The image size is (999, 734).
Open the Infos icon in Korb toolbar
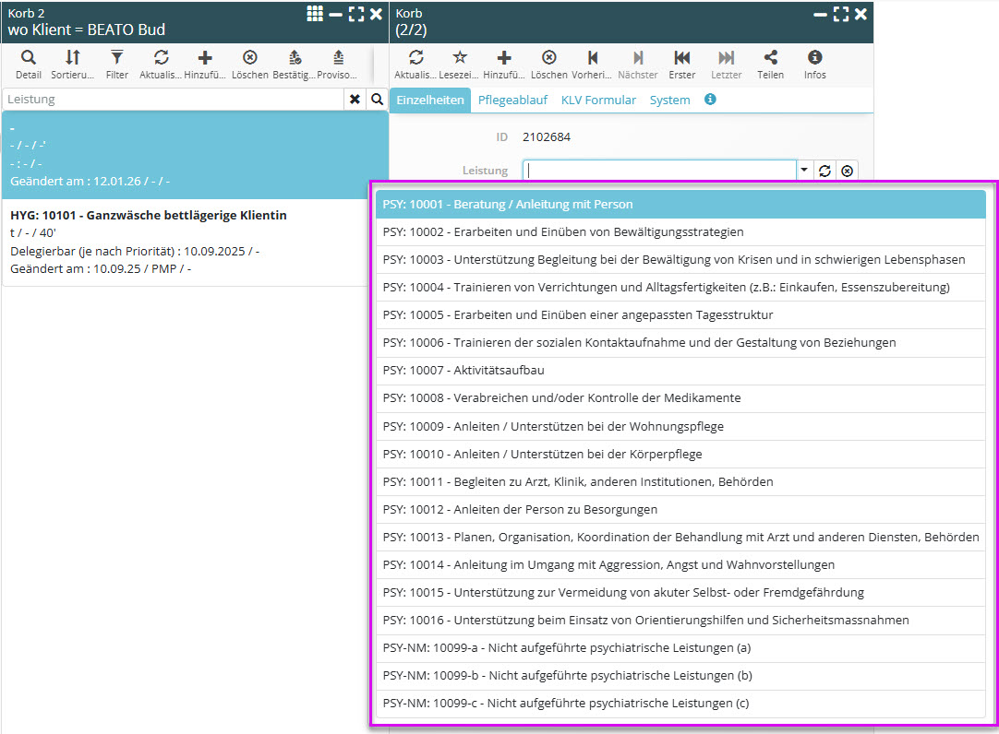click(815, 58)
